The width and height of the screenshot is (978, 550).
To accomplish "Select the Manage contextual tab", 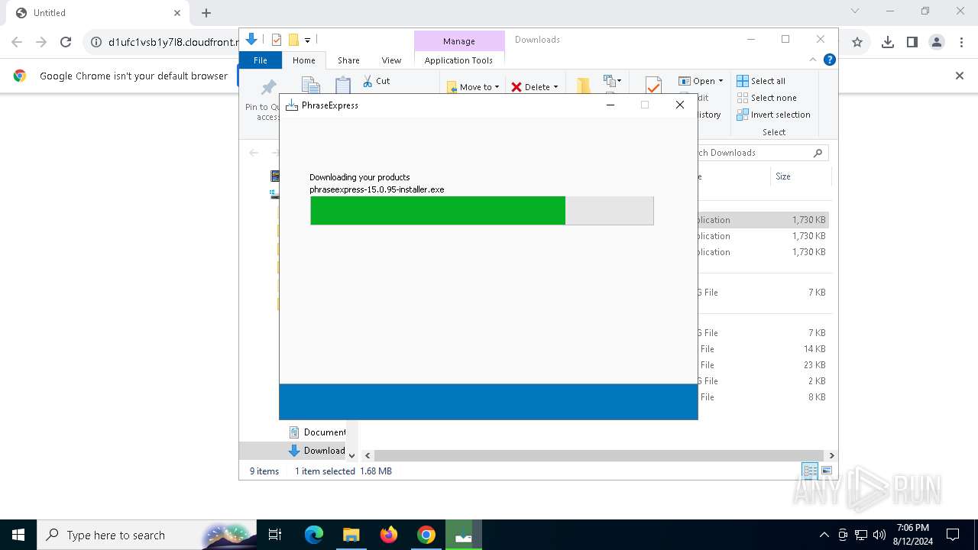I will coord(459,41).
